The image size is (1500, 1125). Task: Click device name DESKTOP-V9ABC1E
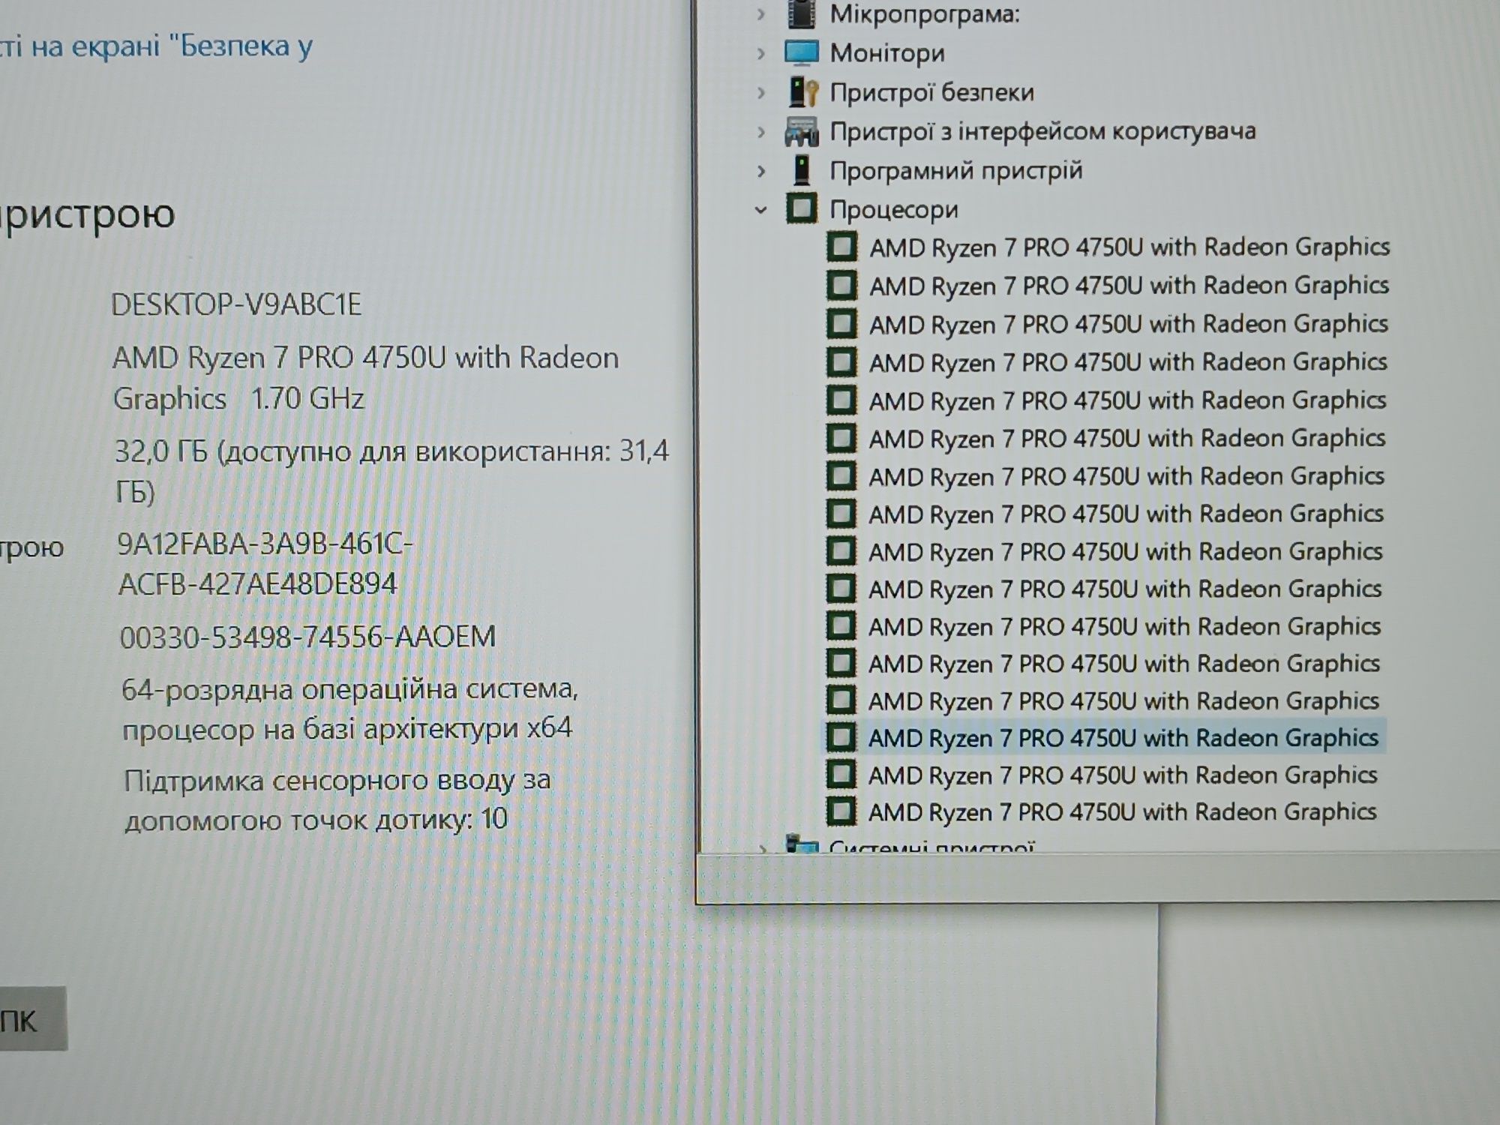236,304
